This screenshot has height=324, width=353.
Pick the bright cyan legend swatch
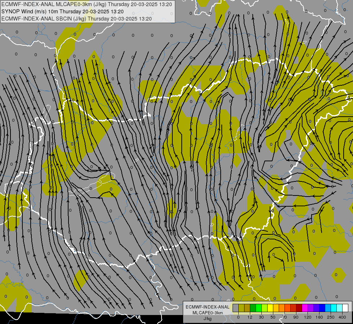[x=334, y=308]
